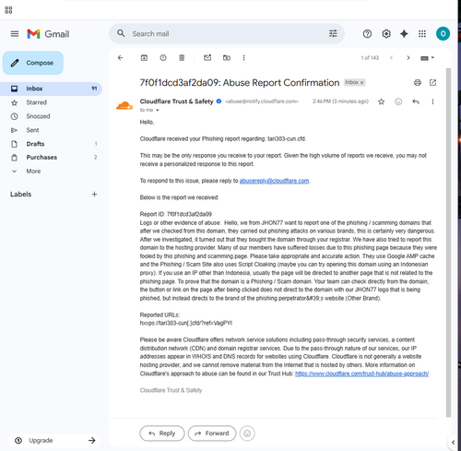Image resolution: width=461 pixels, height=451 pixels.
Task: Expand More in the sidebar
Action: [x=33, y=172]
